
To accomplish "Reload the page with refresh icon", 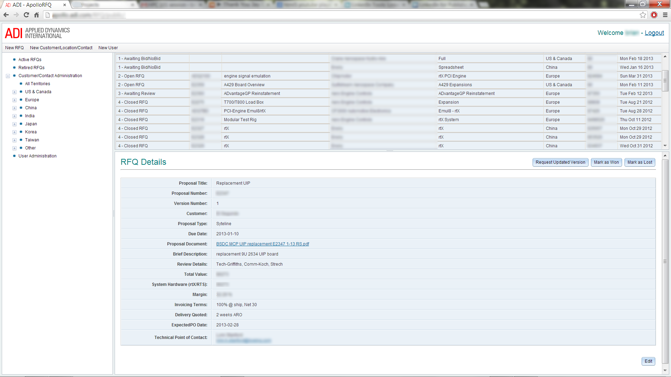I will pyautogui.click(x=26, y=15).
